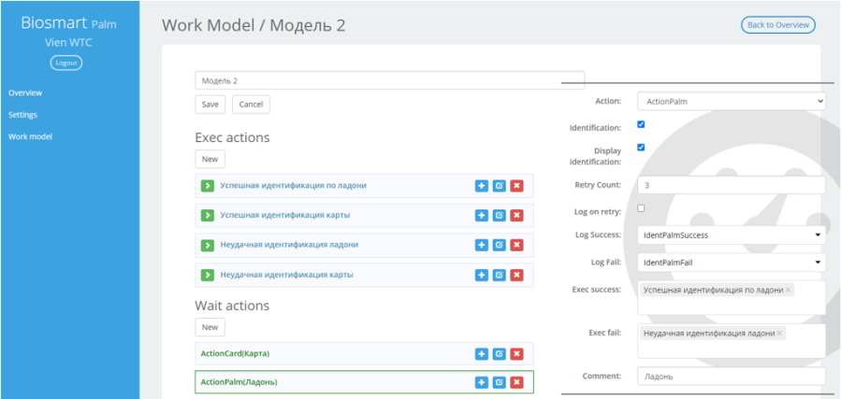The height and width of the screenshot is (399, 842).
Task: Add New wait action
Action: coord(210,327)
